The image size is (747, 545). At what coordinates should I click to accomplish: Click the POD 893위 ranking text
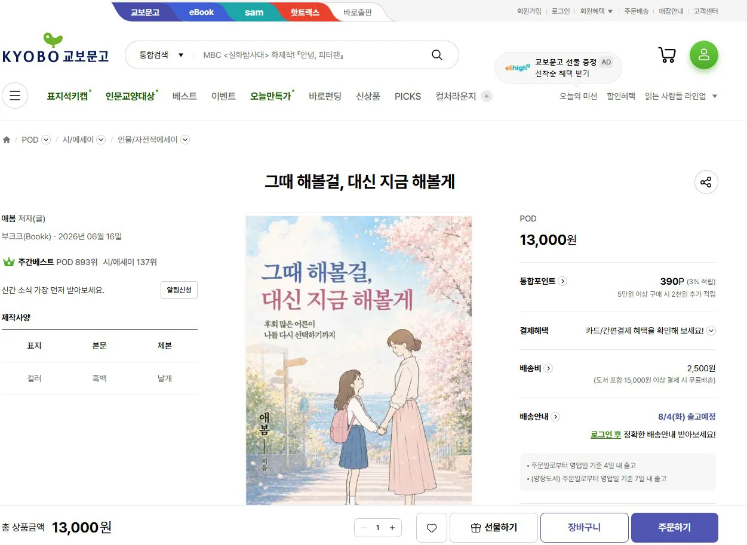click(76, 262)
